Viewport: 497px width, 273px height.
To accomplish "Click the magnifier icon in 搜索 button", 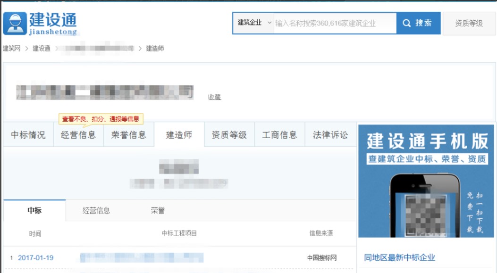I will point(407,23).
